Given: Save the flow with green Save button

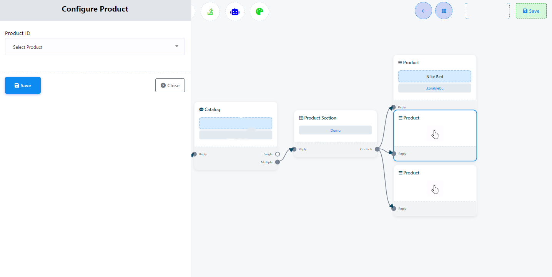Looking at the screenshot, I should pos(531,11).
